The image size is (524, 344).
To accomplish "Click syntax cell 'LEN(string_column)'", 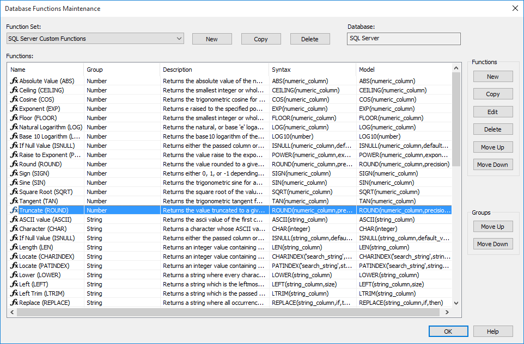I will (x=297, y=247).
